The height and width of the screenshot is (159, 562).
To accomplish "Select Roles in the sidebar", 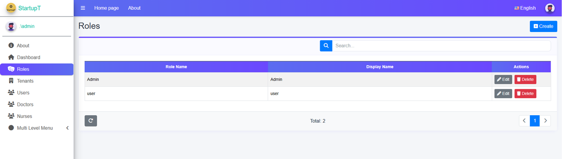I will point(37,69).
